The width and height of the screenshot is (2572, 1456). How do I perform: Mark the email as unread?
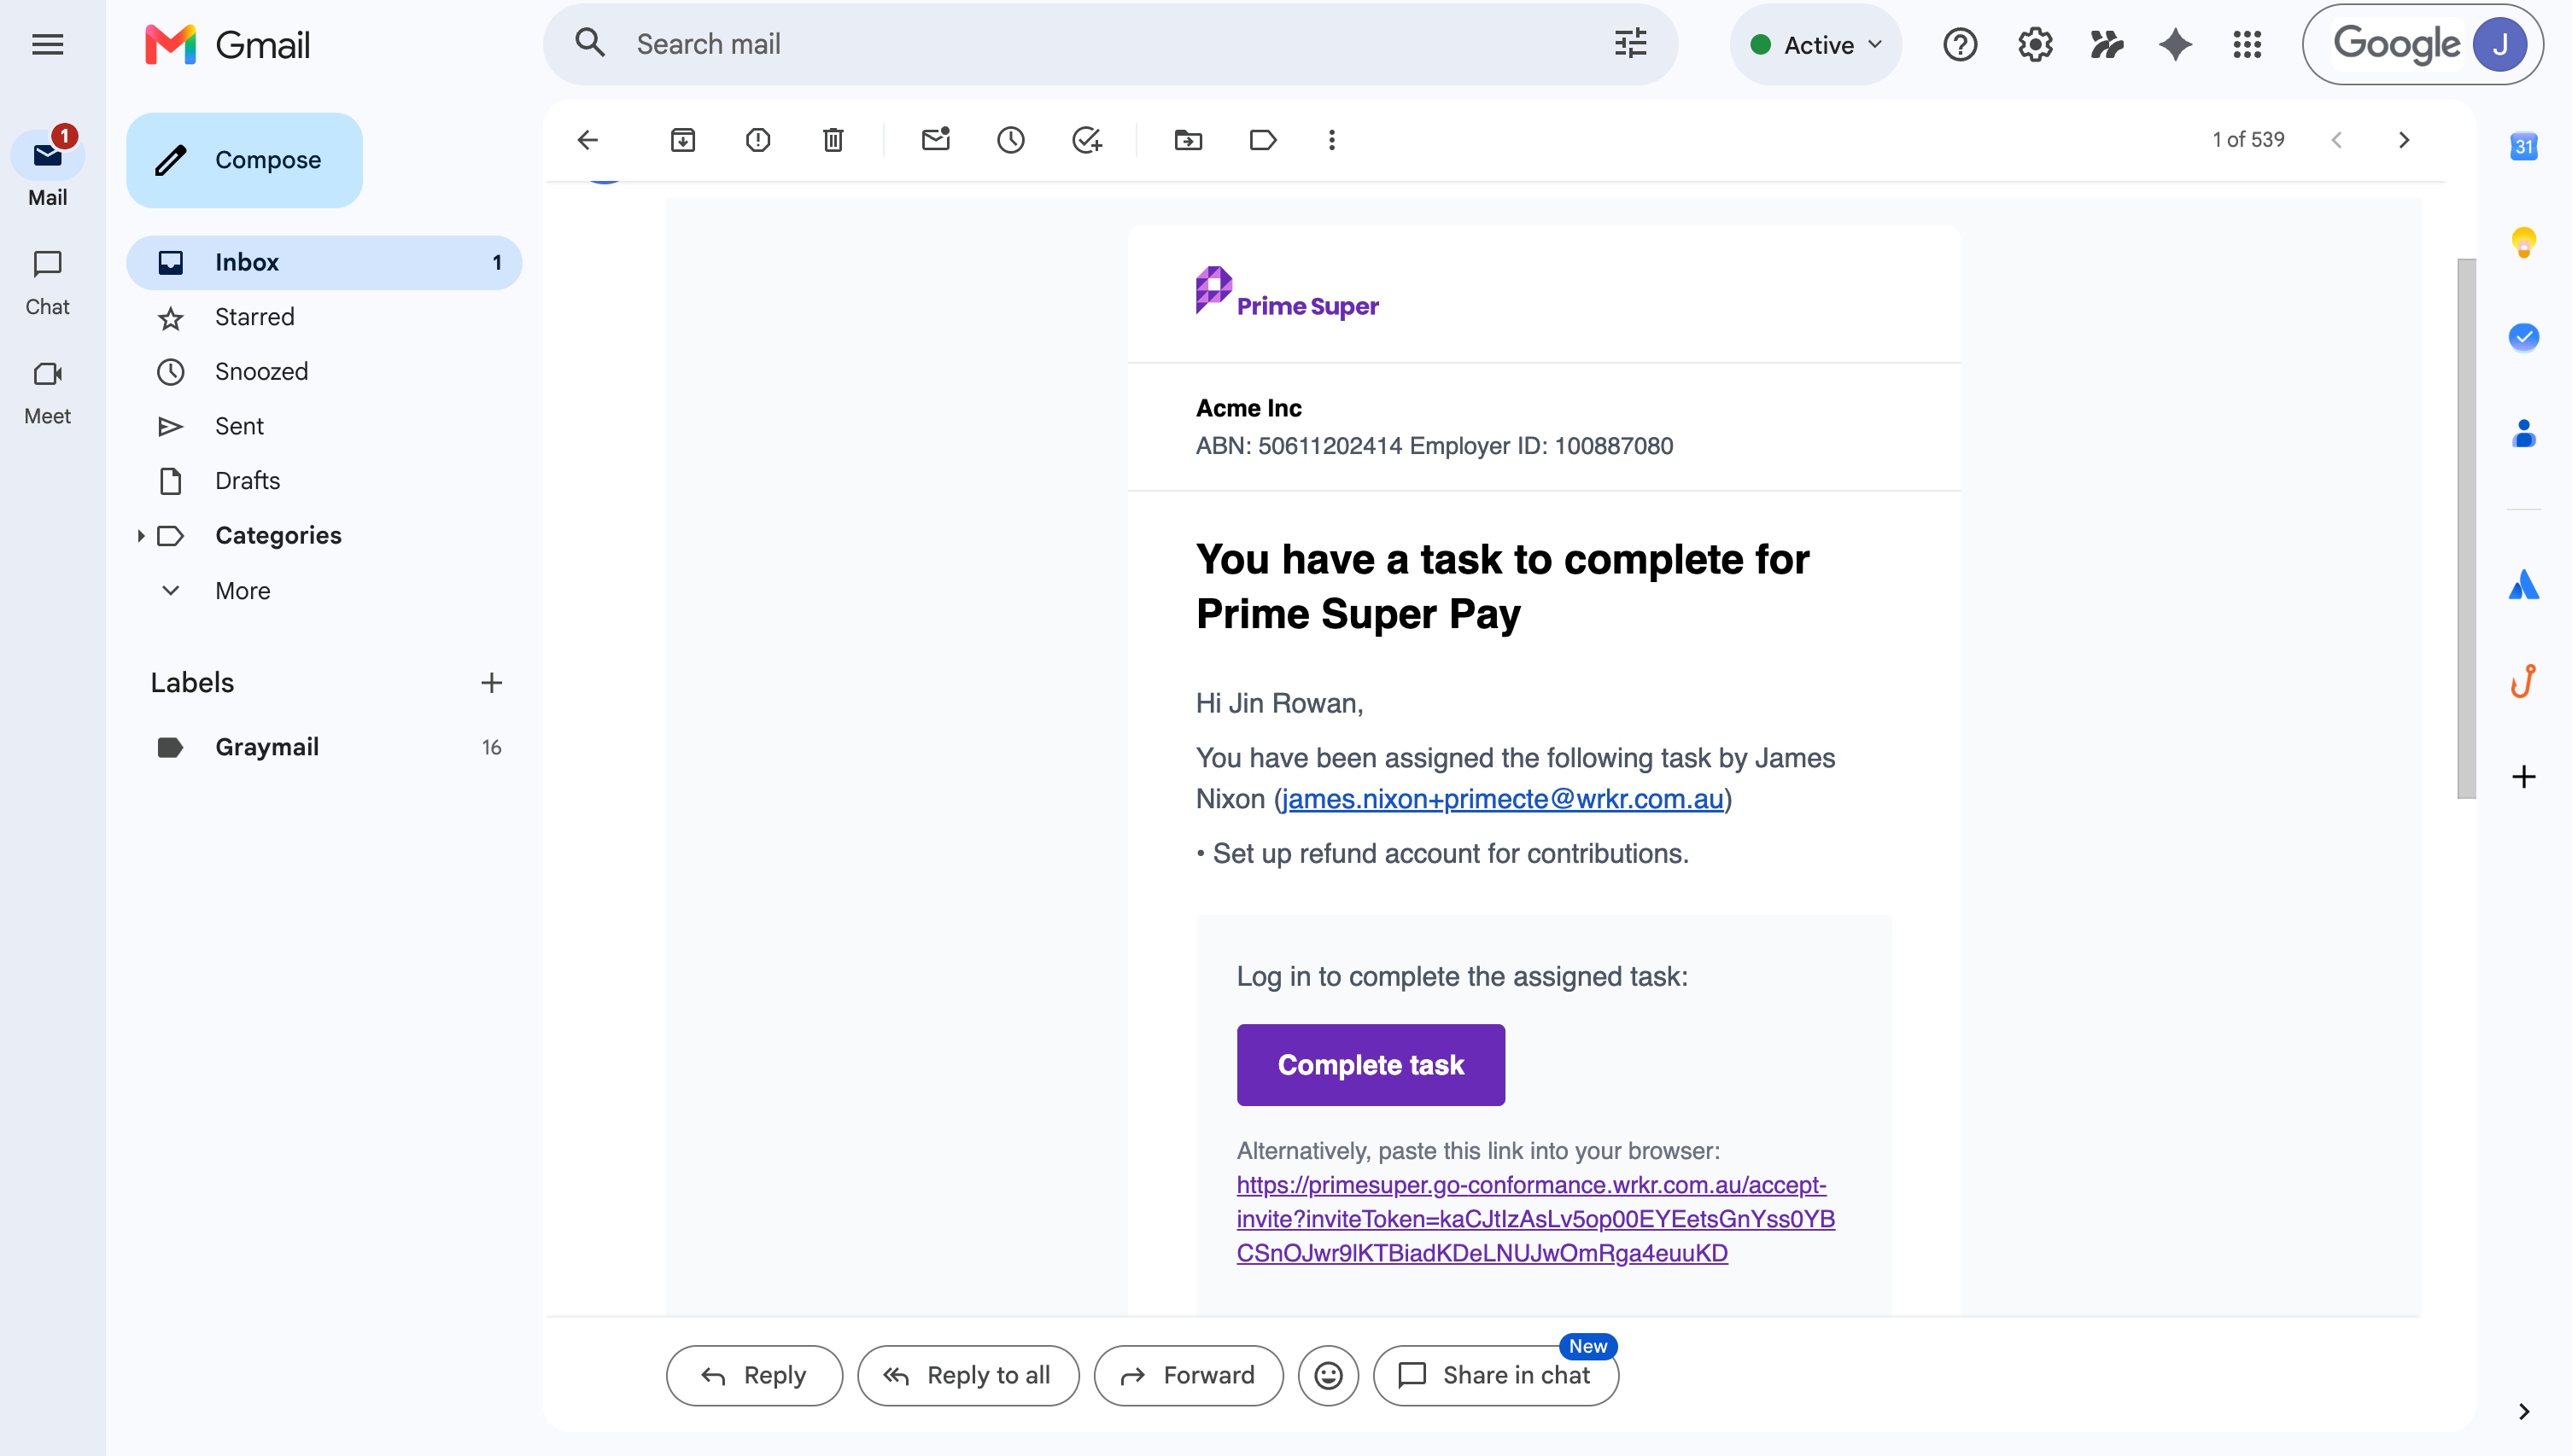[935, 140]
